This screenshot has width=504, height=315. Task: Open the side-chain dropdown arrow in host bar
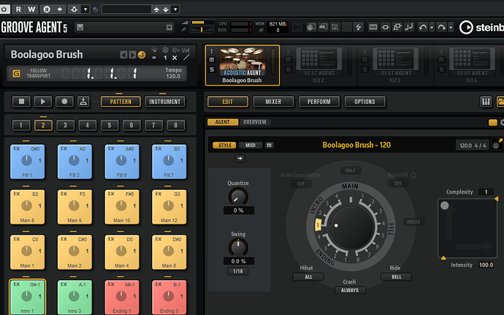click(x=85, y=10)
